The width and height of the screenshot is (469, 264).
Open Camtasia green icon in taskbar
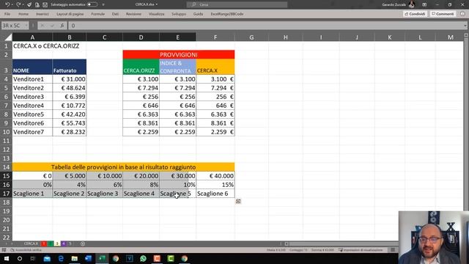[171, 258]
